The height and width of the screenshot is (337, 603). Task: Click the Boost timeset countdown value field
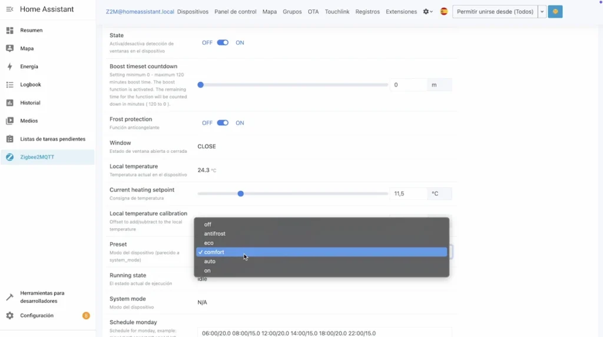[x=408, y=85]
